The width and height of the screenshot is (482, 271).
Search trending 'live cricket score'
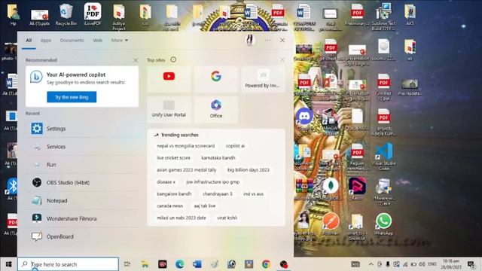pos(173,158)
